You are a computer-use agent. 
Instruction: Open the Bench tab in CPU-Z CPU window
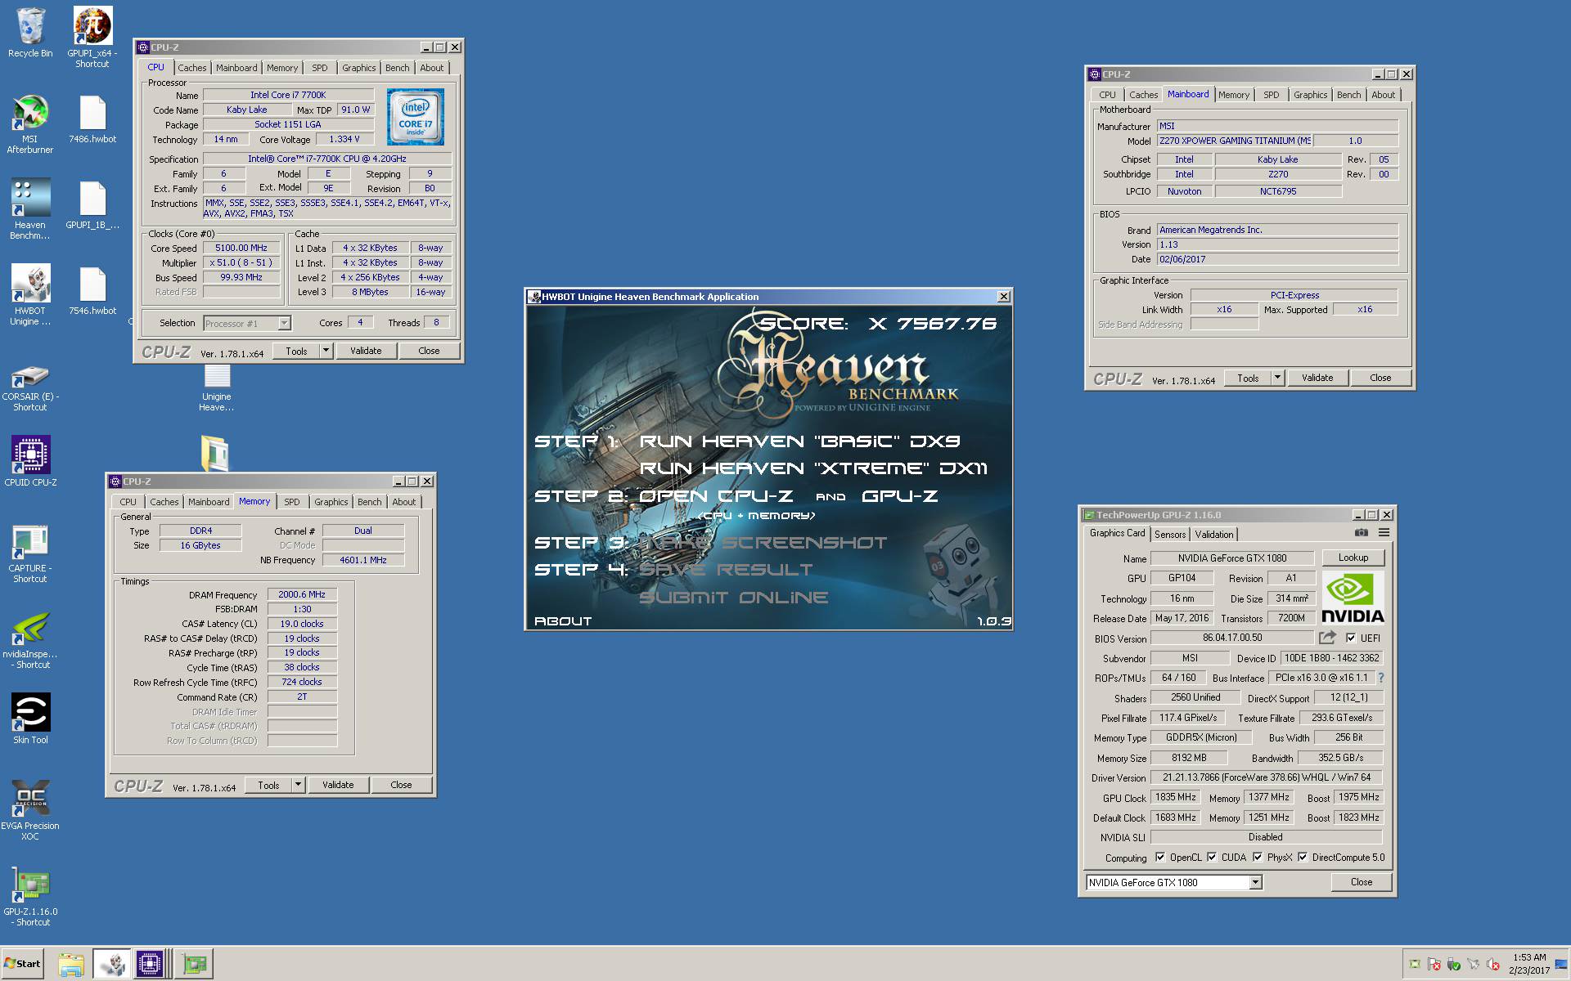(398, 68)
